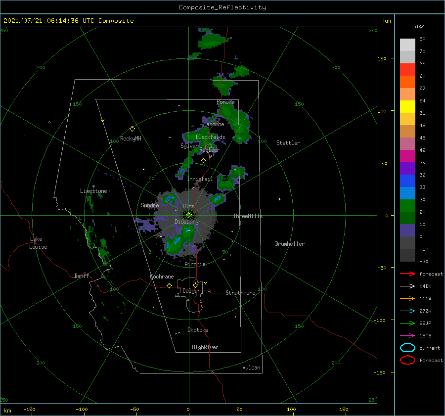The height and width of the screenshot is (416, 445).
Task: Click the Strathmore label
Action: [240, 293]
